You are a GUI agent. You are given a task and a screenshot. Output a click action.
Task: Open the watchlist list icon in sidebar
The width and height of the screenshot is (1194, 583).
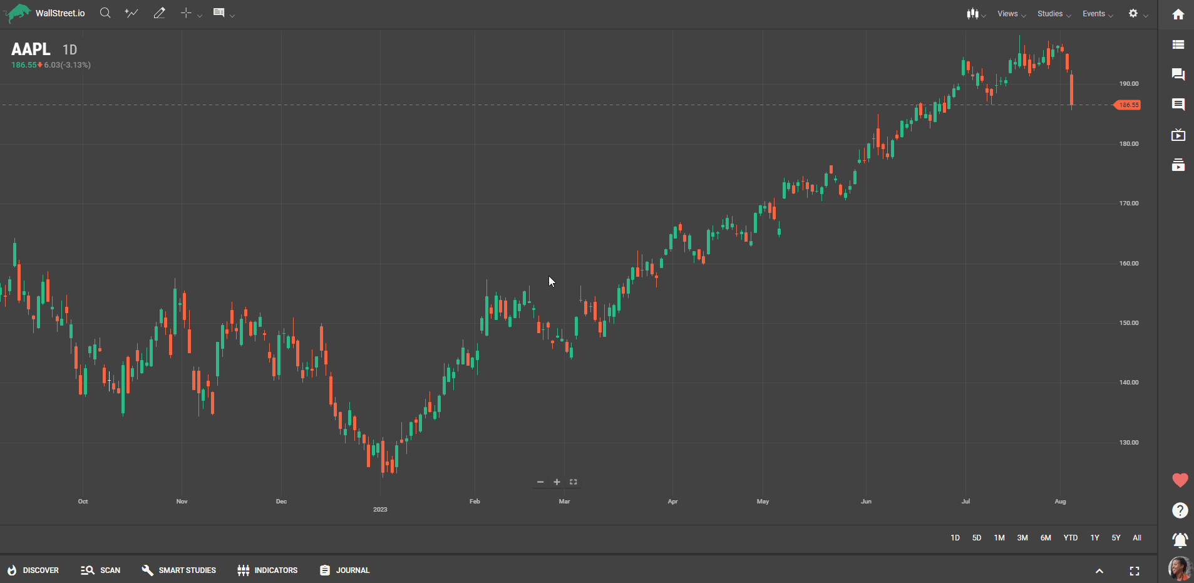tap(1178, 44)
